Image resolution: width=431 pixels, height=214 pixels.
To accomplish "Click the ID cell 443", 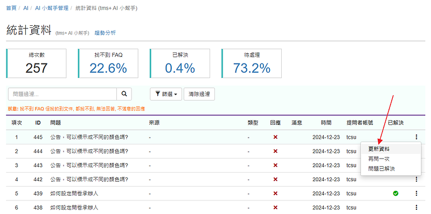I will click(38, 165).
